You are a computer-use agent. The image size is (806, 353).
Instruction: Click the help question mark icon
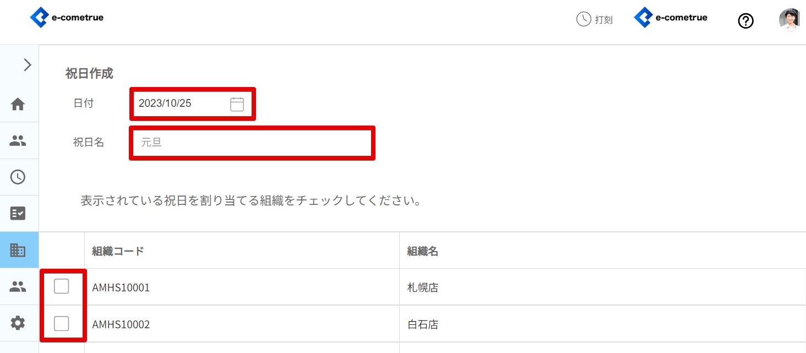point(745,21)
